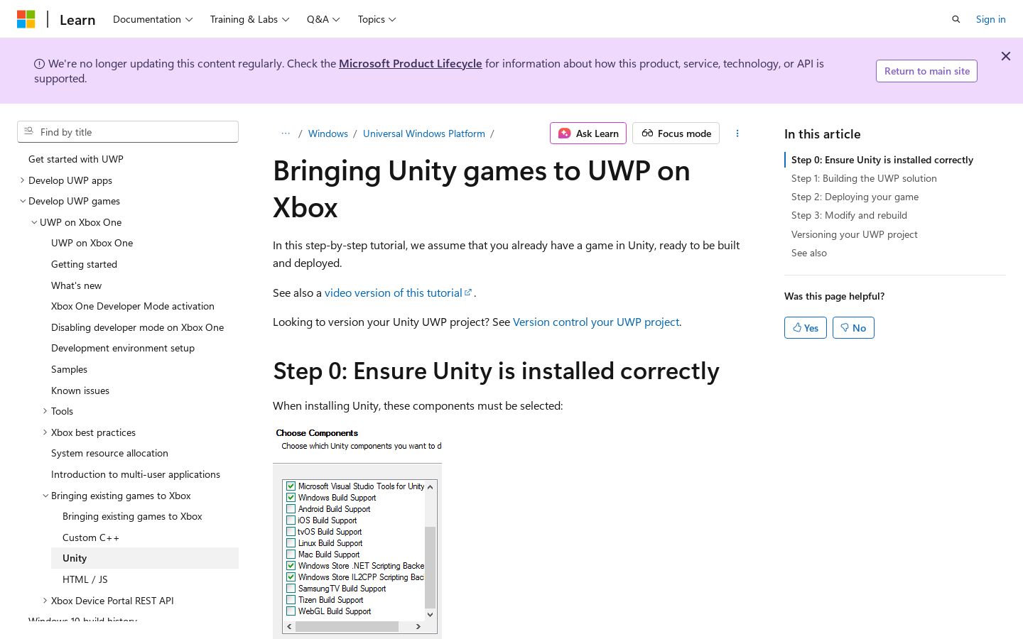Jump to Step 1: Building the UWP solution
Screen dimensions: 1023x639
(x=864, y=178)
